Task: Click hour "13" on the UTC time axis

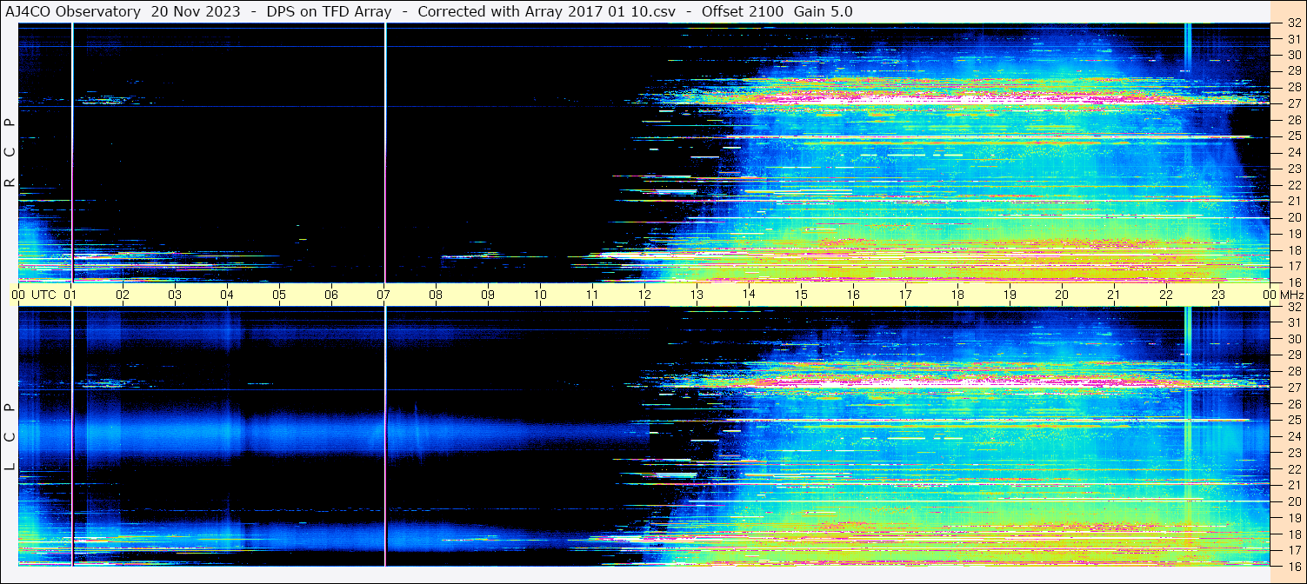Action: [x=697, y=295]
